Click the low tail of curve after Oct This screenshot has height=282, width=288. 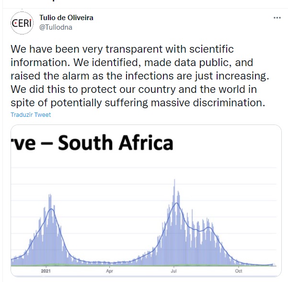pyautogui.click(x=259, y=264)
